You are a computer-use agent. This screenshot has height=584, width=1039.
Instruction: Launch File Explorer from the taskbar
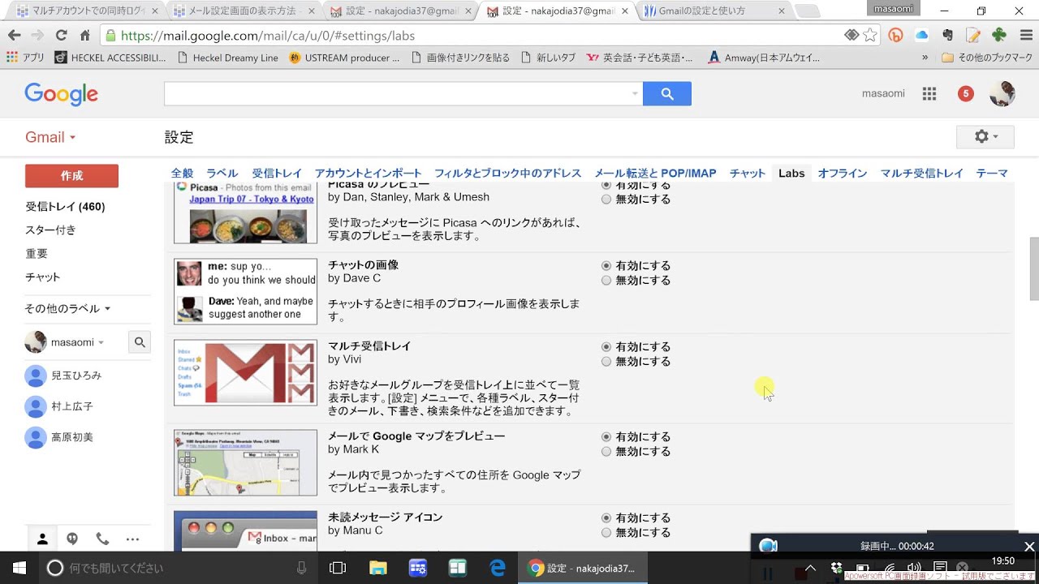click(x=378, y=568)
